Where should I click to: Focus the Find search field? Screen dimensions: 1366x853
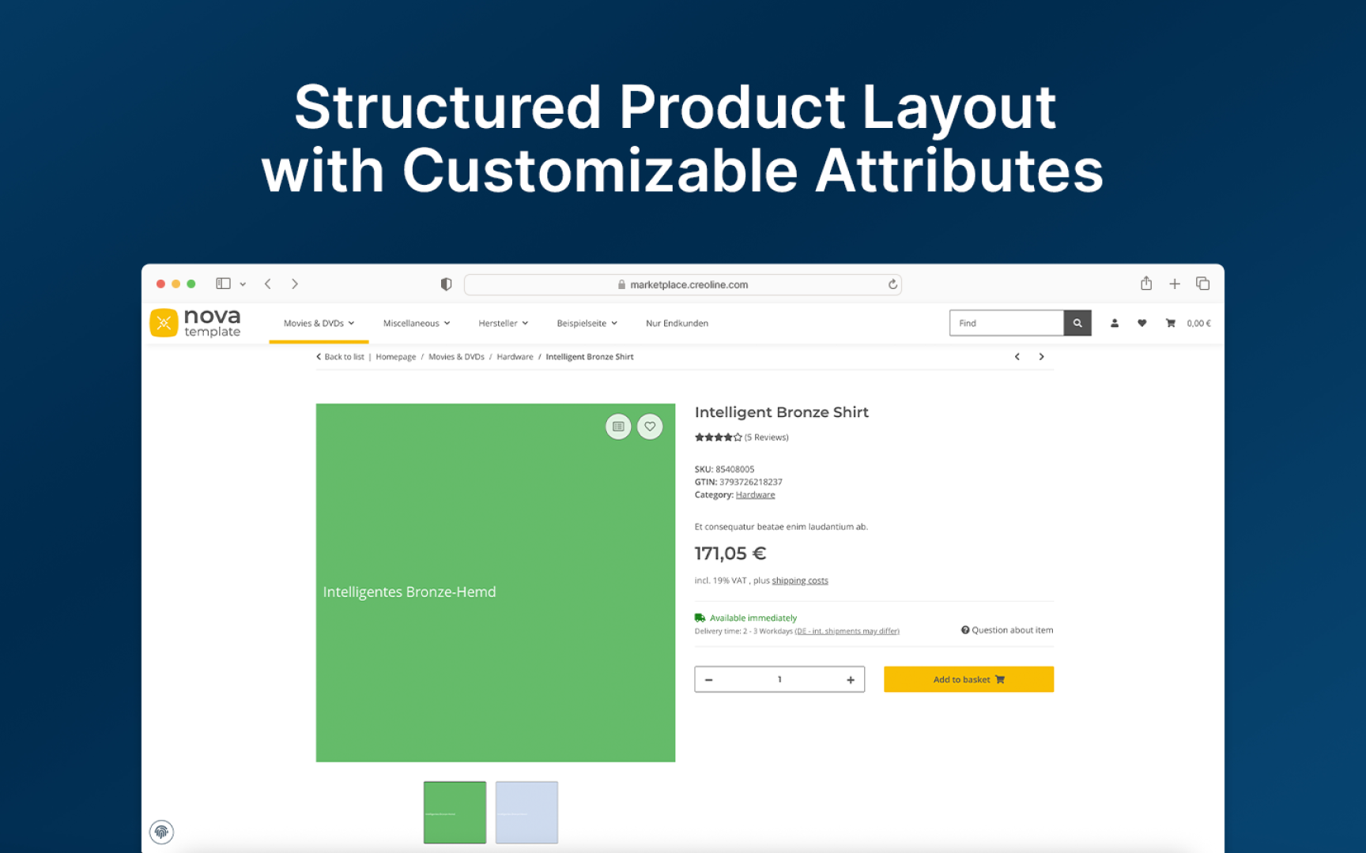(1006, 323)
